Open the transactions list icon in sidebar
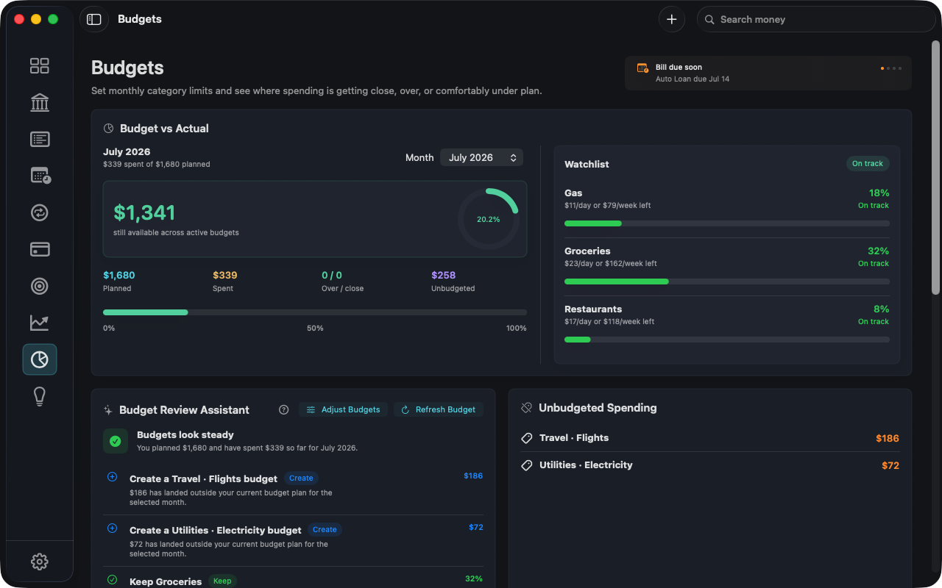The width and height of the screenshot is (942, 588). 40,139
